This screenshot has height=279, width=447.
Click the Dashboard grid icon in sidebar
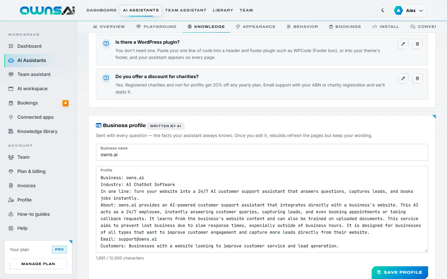click(x=11, y=46)
